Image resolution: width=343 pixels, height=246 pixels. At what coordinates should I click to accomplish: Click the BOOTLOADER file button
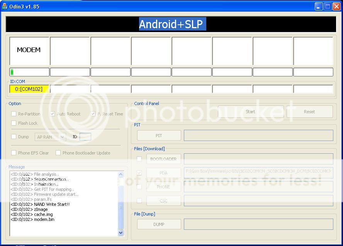163,159
